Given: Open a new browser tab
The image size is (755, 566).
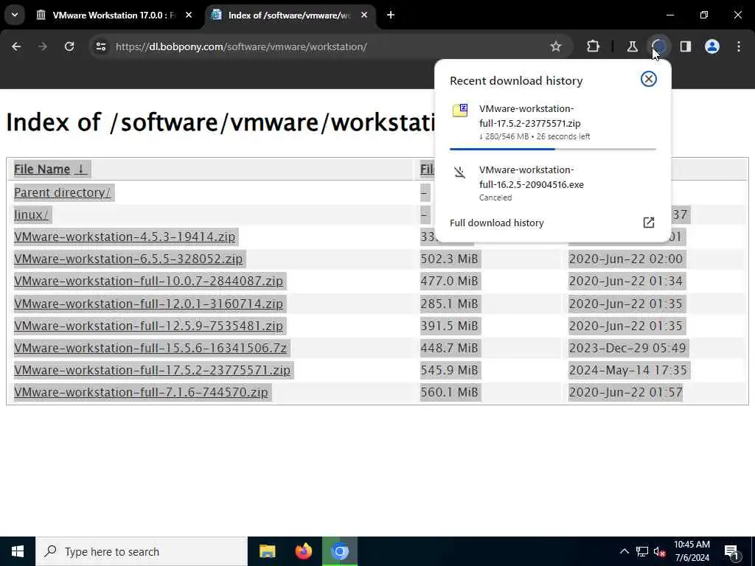Looking at the screenshot, I should (391, 15).
